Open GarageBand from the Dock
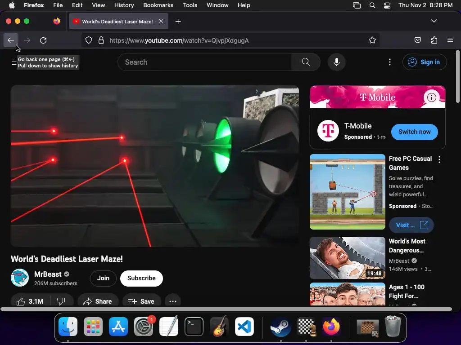 pyautogui.click(x=219, y=327)
